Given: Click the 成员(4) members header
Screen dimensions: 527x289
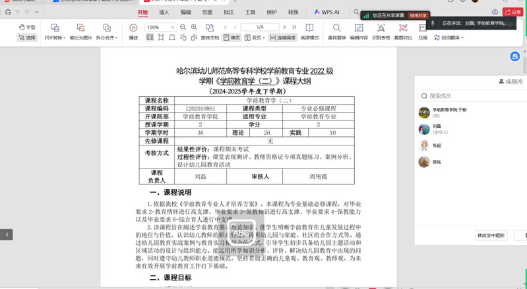Looking at the screenshot, I should (x=511, y=82).
